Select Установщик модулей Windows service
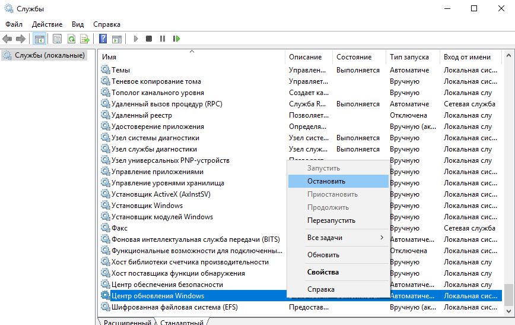This screenshot has height=325, width=515. tap(162, 217)
